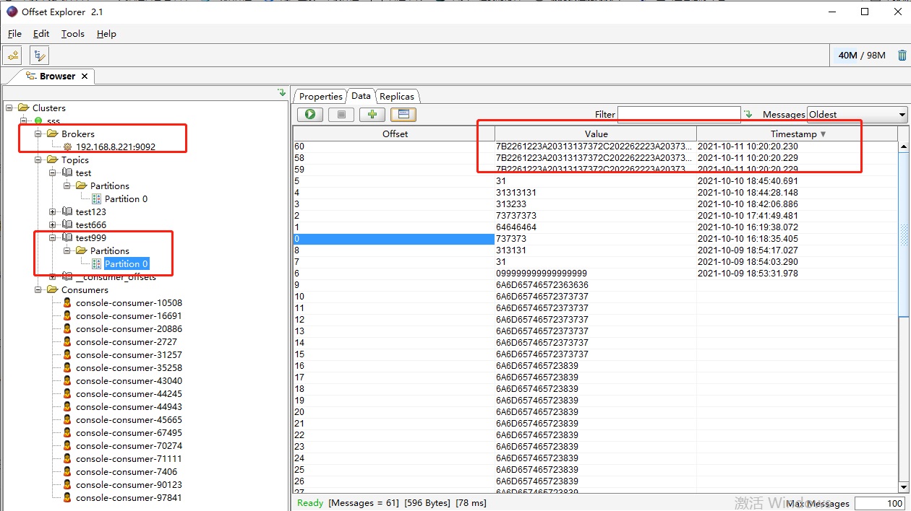Click user icon of console-consumer-2727
Screen dimensions: 911x511
tap(67, 341)
